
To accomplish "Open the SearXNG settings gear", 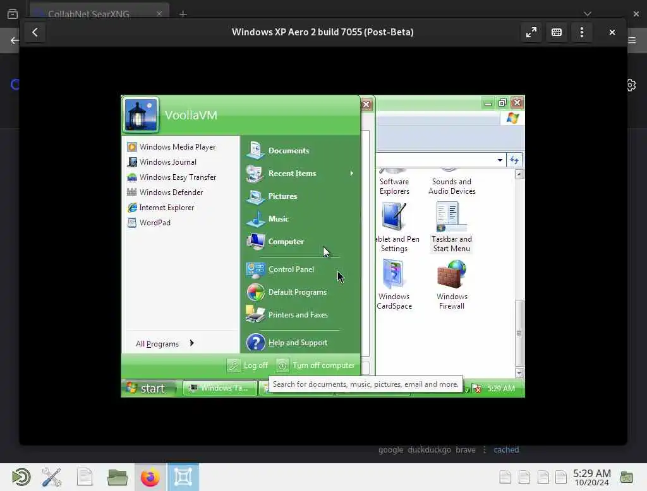I will tap(631, 85).
